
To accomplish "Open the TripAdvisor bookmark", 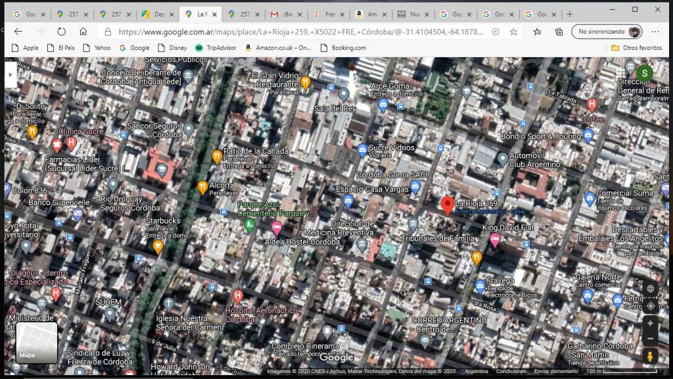I will pos(214,48).
